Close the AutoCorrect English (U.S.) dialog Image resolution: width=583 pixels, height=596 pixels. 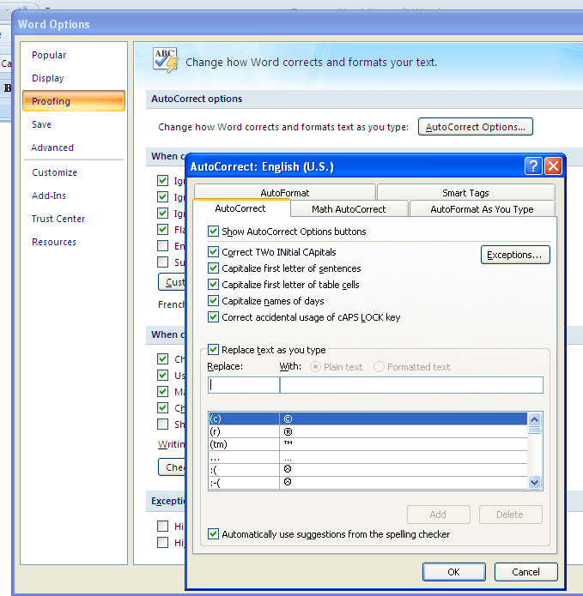tap(553, 166)
